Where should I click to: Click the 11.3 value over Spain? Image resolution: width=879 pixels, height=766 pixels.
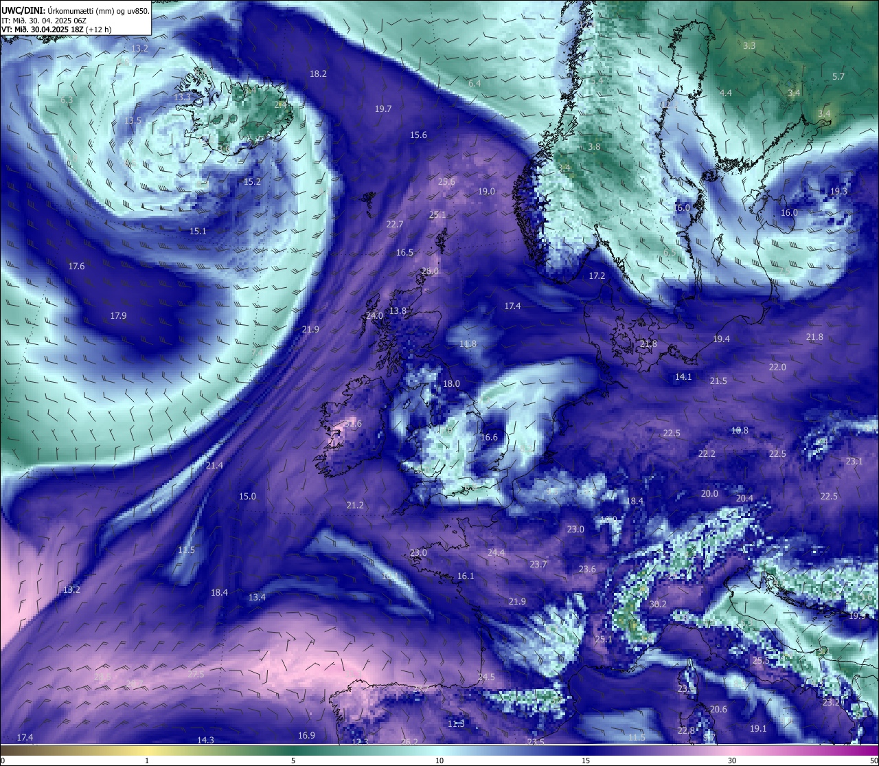(x=456, y=723)
